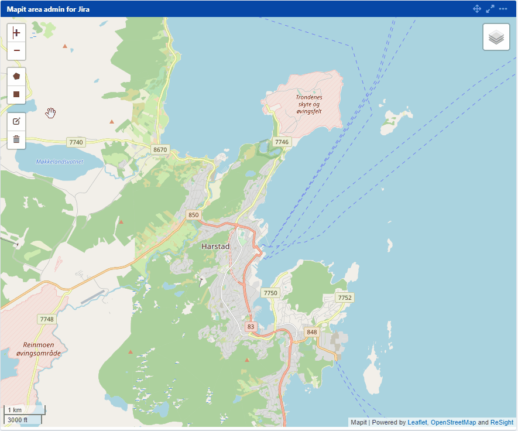
Task: Maximize the gadget with the expand arrows
Action: tap(490, 9)
